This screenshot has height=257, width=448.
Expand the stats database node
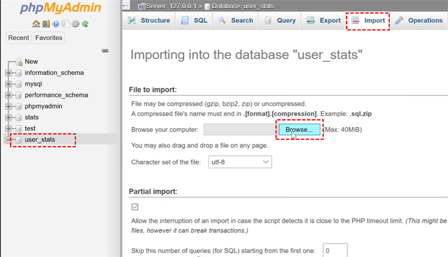click(8, 118)
